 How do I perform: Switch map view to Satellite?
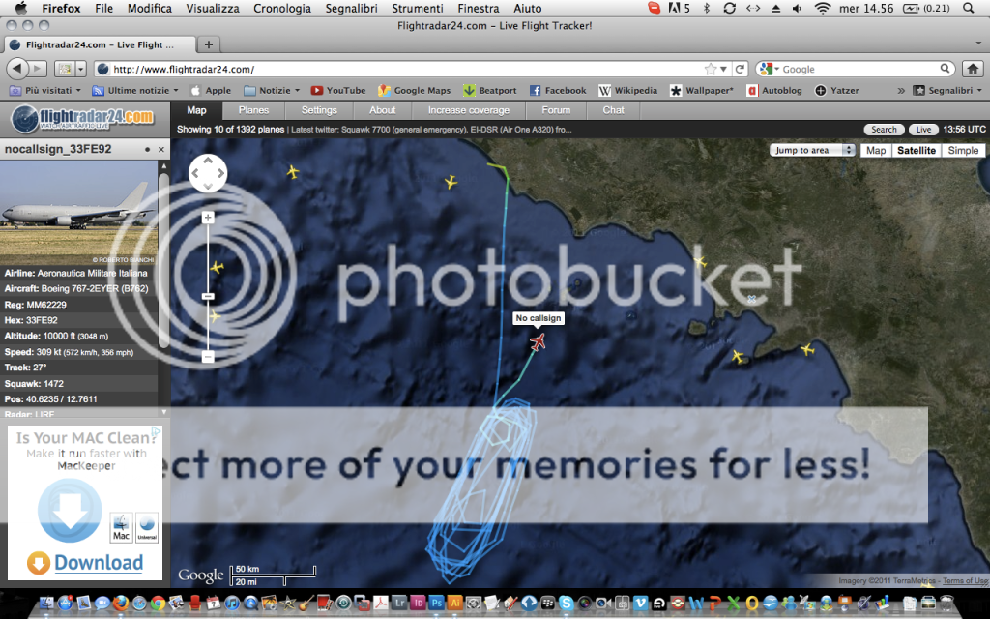click(917, 151)
